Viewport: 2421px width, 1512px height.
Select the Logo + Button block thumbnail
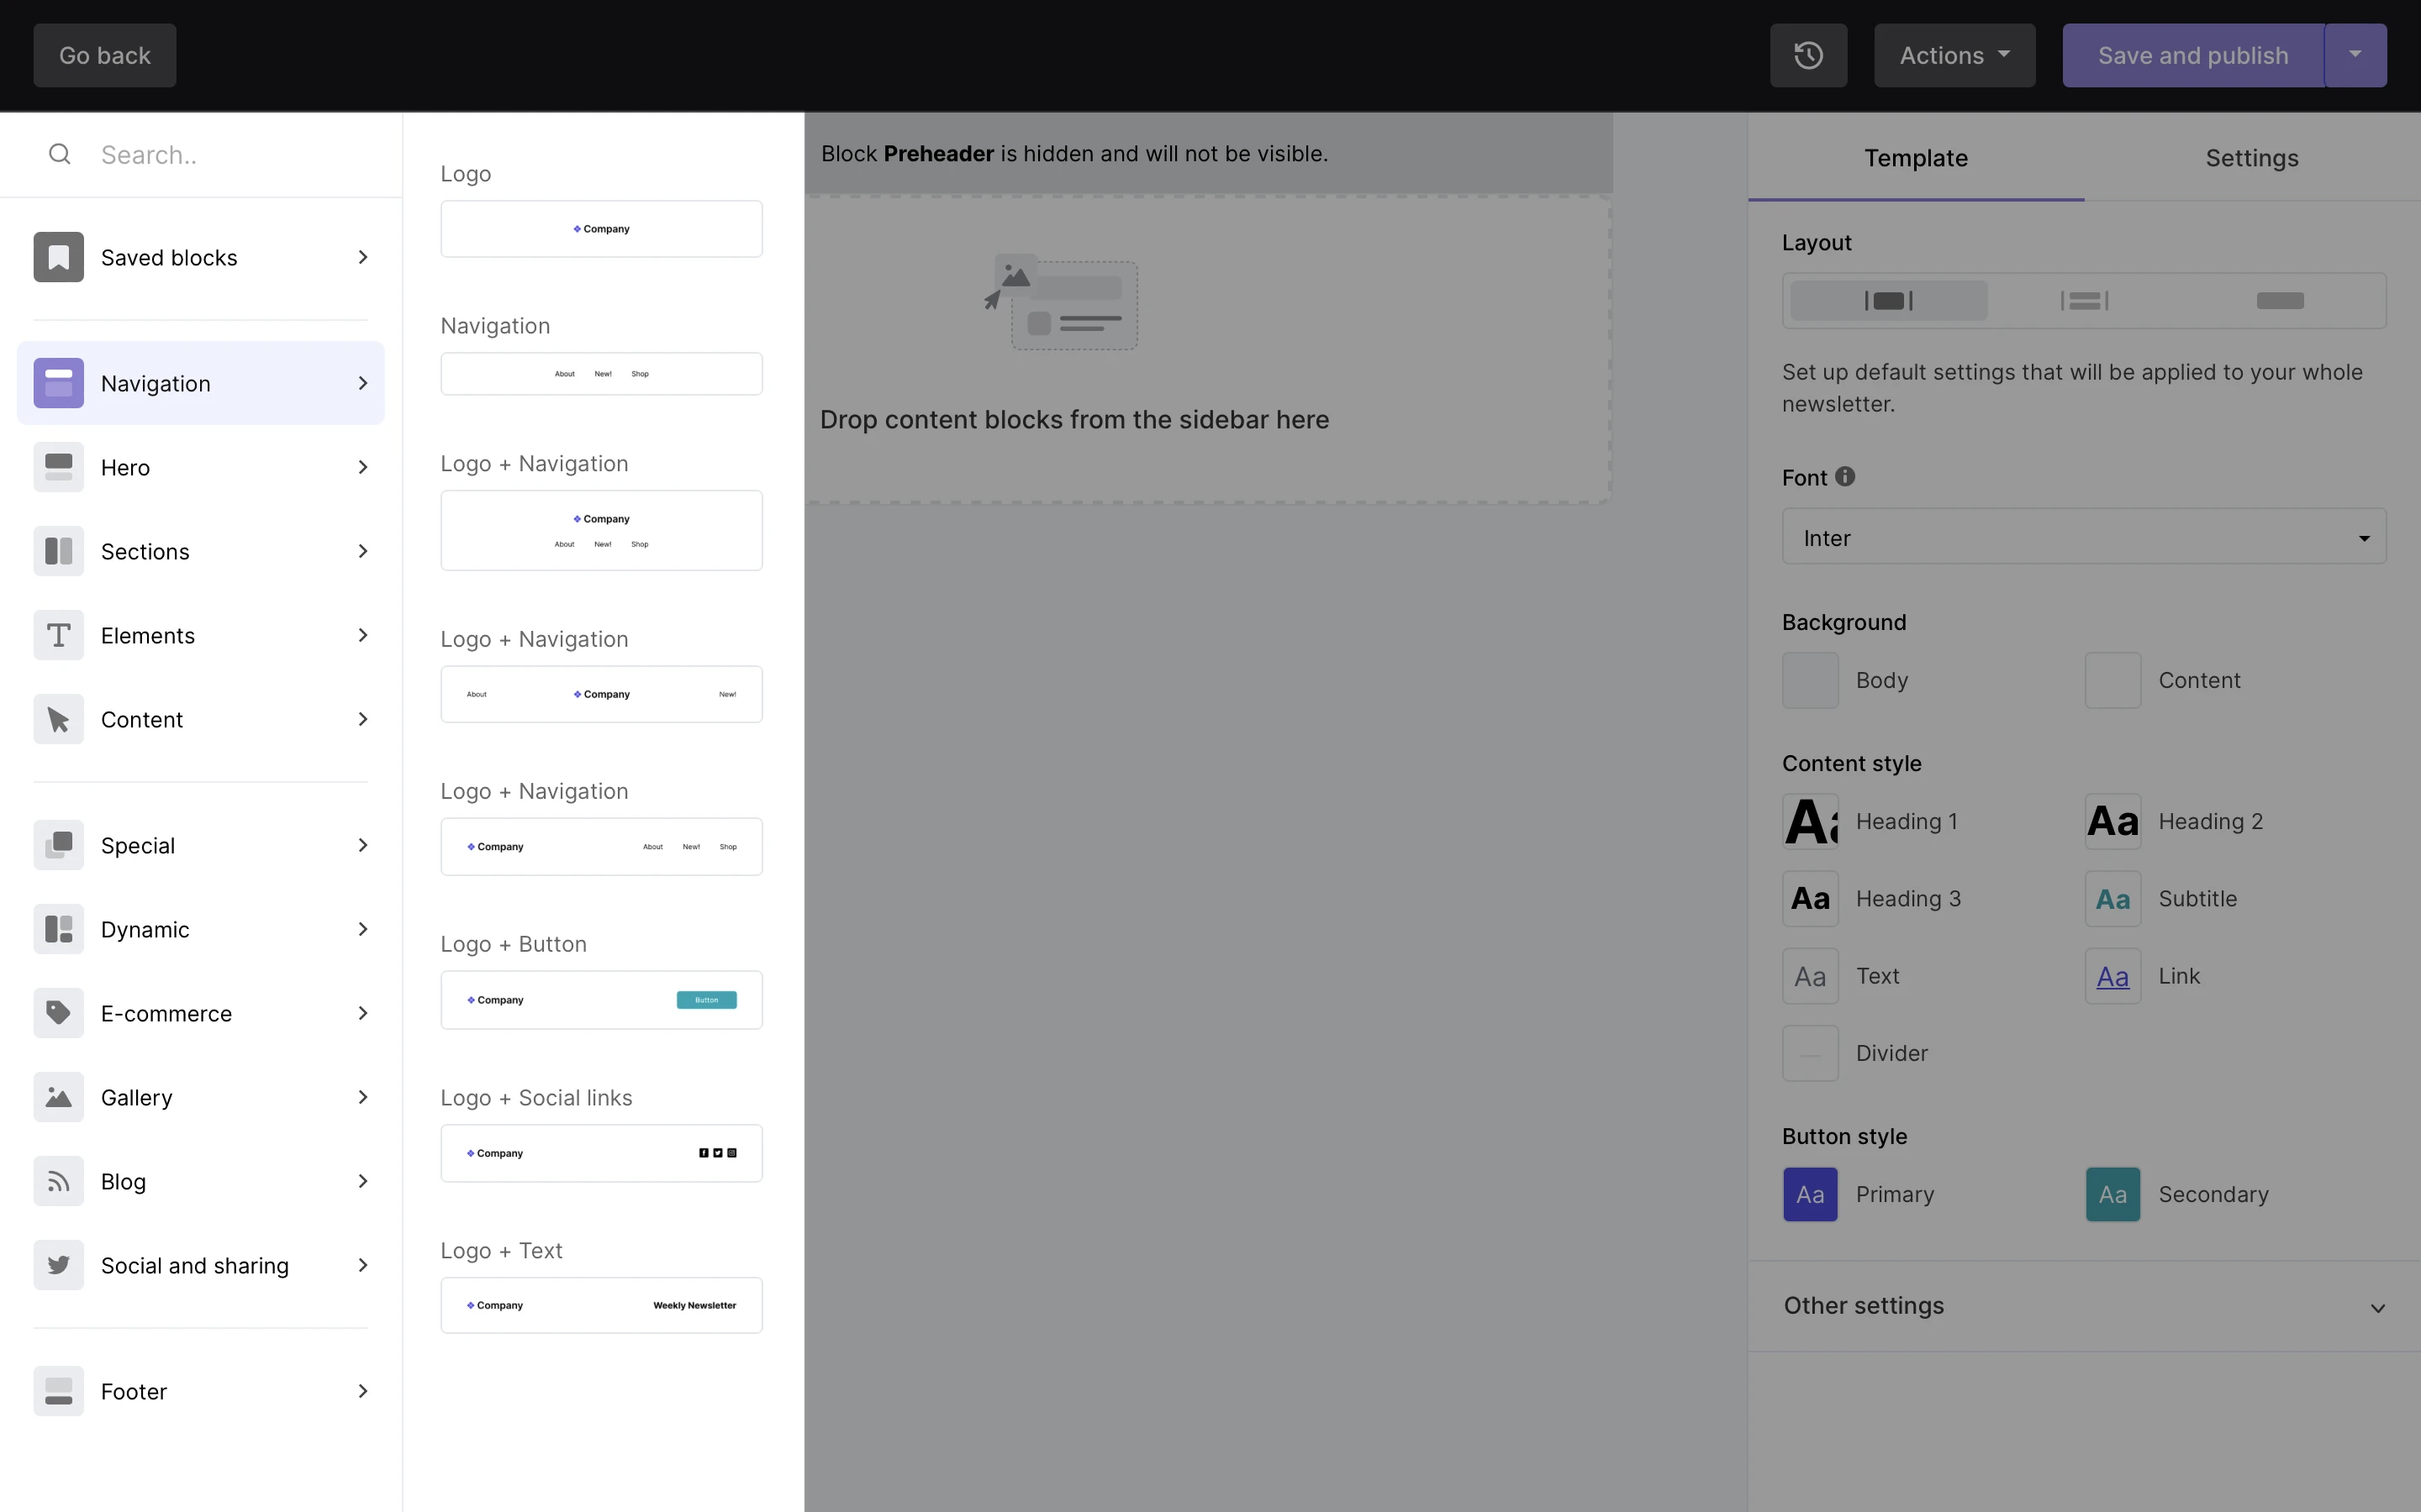click(x=601, y=1000)
